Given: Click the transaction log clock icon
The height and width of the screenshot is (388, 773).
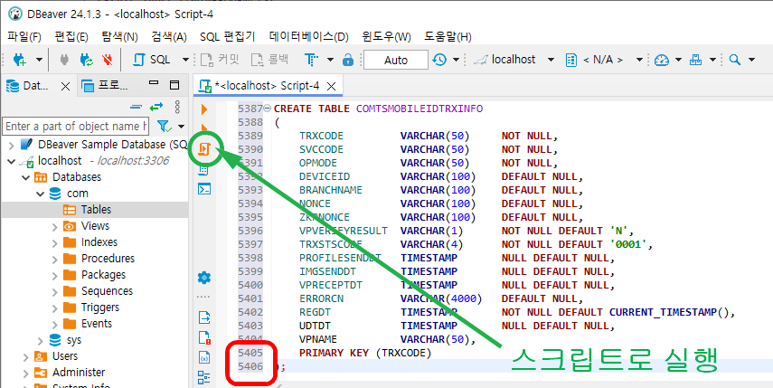Looking at the screenshot, I should (439, 60).
